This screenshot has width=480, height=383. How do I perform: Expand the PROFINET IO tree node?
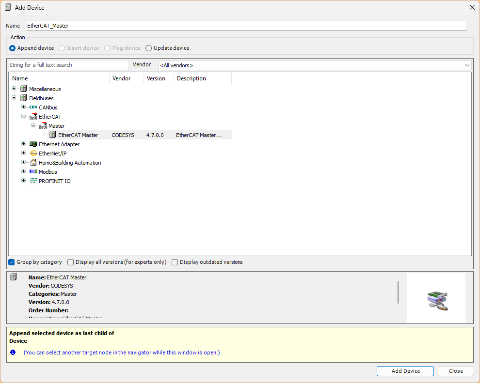(24, 180)
